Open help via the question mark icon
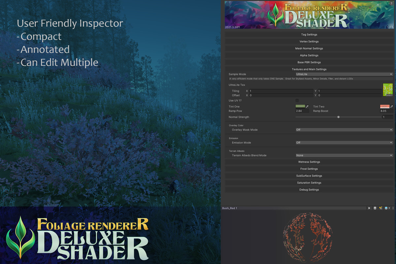The height and width of the screenshot is (264, 396). (x=391, y=3)
